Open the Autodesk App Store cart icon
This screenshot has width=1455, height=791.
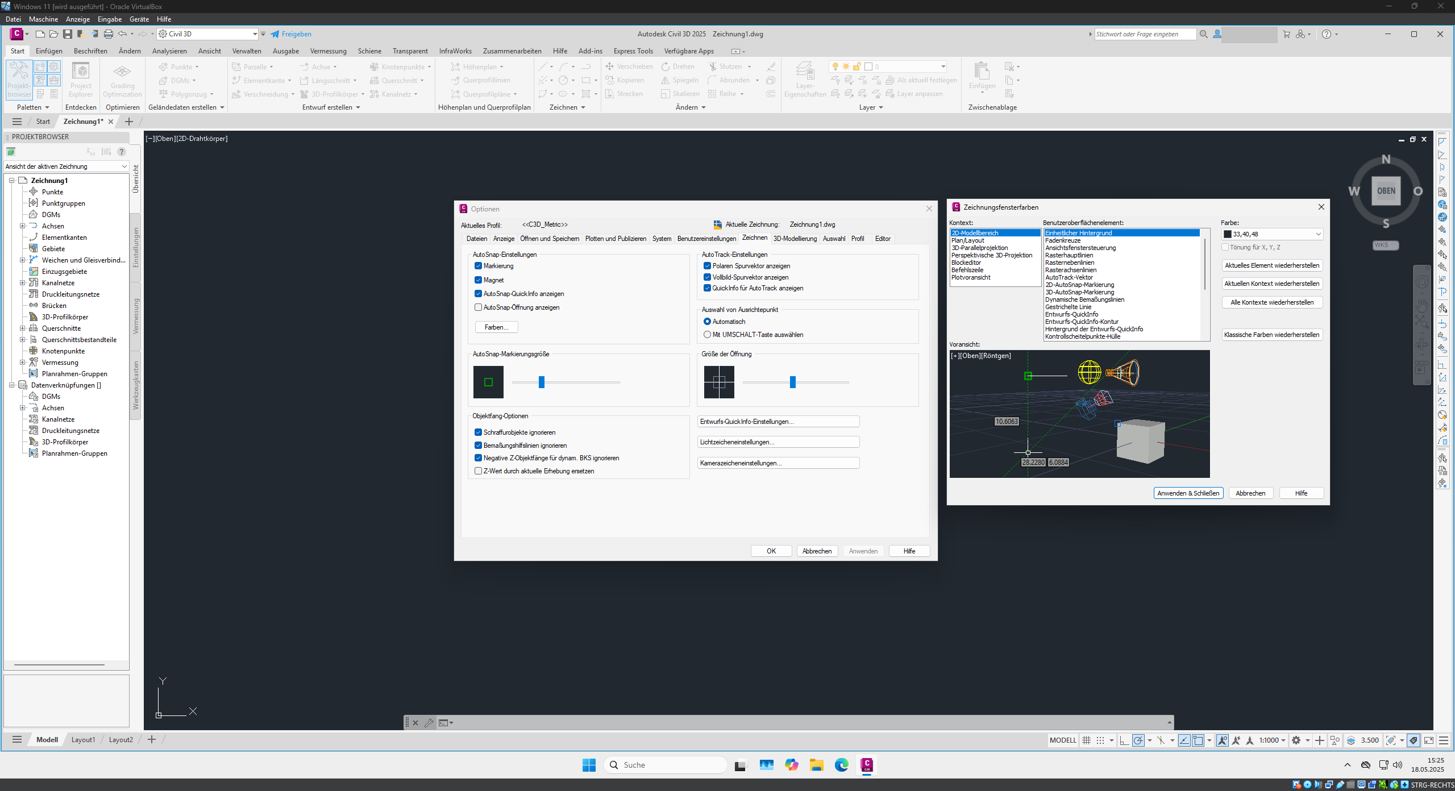coord(1286,34)
